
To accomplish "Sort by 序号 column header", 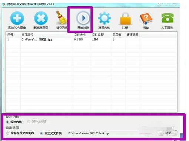I will (x=13, y=35).
